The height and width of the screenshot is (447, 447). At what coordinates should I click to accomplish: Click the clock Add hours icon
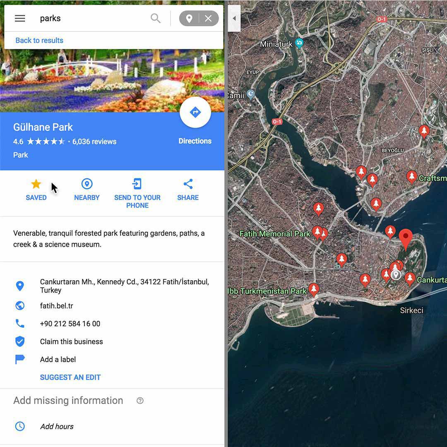pyautogui.click(x=20, y=426)
